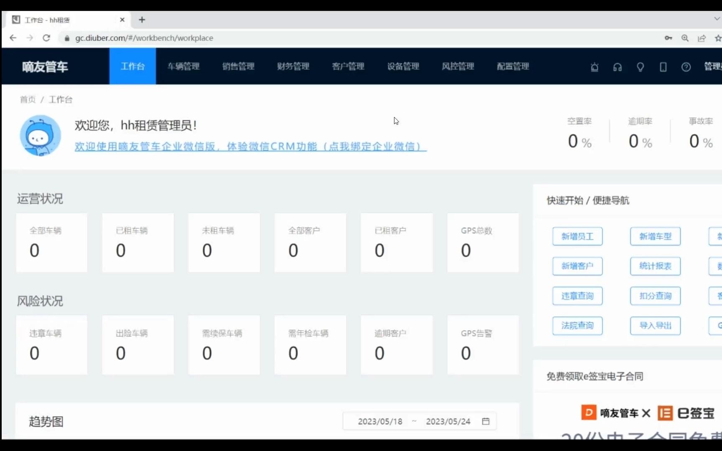722x451 pixels.
Task: Click the 事故率 percentage value
Action: tap(701, 142)
